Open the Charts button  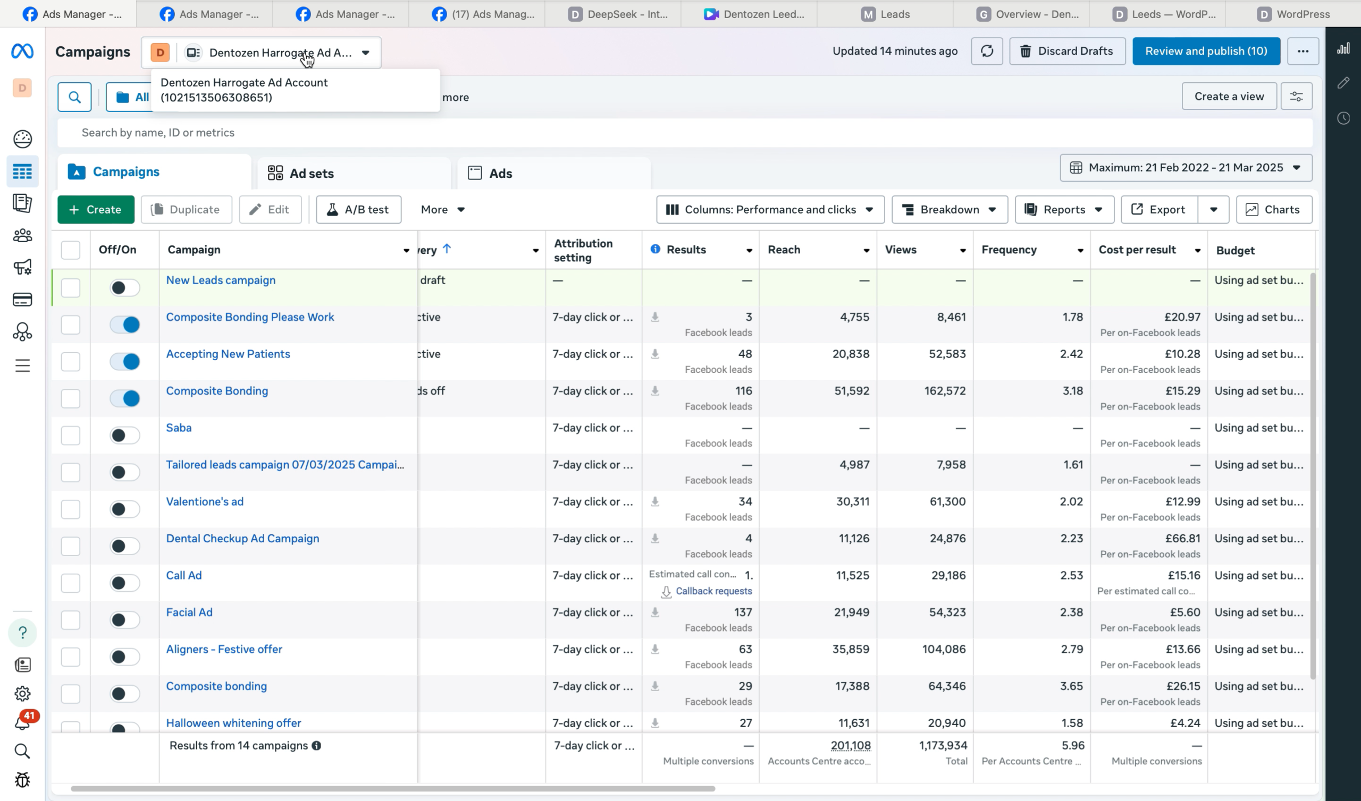tap(1273, 209)
